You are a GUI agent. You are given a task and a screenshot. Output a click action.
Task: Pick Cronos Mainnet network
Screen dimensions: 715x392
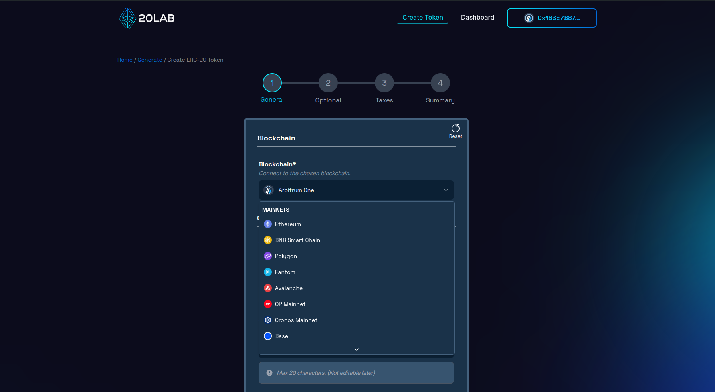[357, 320]
